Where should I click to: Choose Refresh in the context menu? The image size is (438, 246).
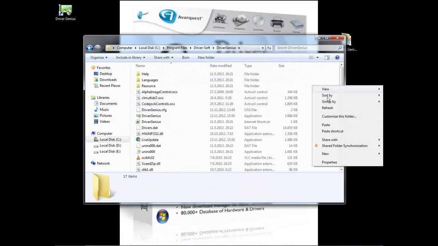coord(347,108)
